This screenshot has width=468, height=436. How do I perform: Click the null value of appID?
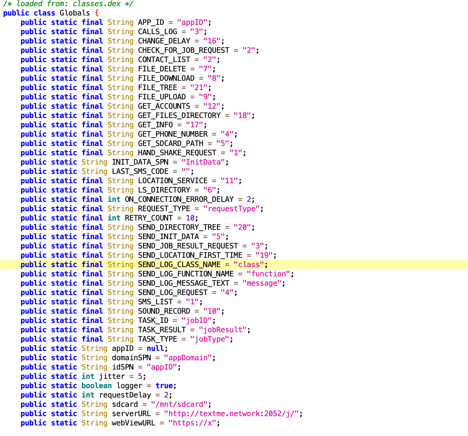(x=155, y=348)
